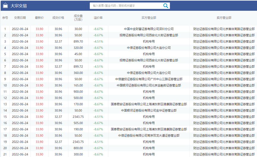Click seller 财达证券北京首体南路 in row 1
The width and height of the screenshot is (257, 157).
click(224, 29)
